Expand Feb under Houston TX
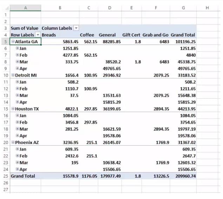The width and height of the screenshot is (223, 199). point(17,122)
